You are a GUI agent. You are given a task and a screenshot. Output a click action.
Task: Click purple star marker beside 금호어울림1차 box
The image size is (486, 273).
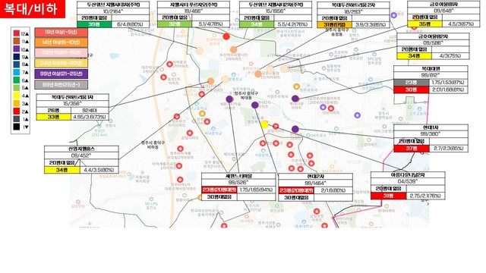(x=393, y=15)
